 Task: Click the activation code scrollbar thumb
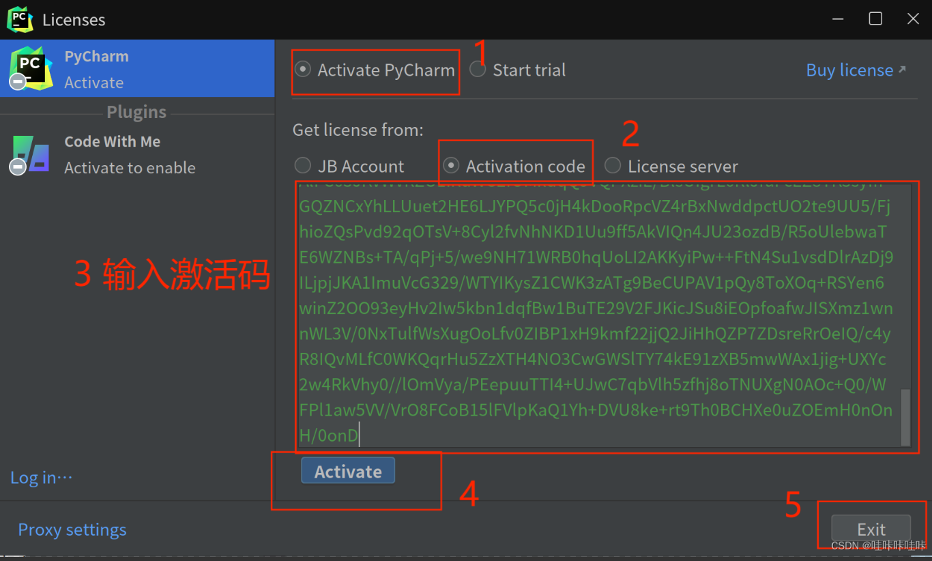pos(905,417)
